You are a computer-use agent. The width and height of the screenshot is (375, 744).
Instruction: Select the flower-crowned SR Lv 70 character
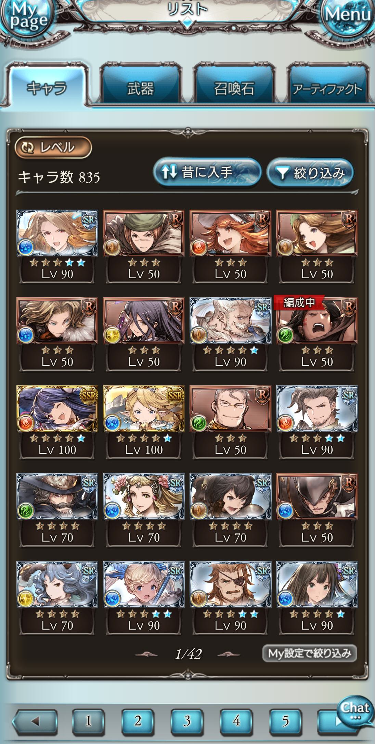[x=144, y=509]
